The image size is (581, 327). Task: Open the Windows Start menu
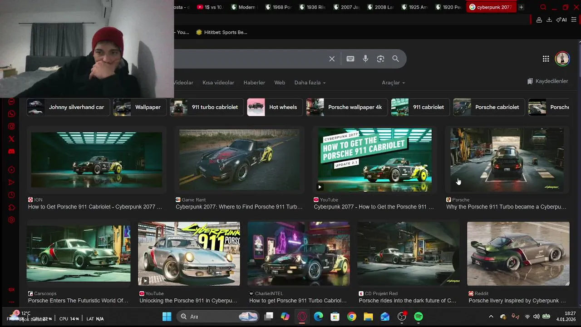point(167,317)
